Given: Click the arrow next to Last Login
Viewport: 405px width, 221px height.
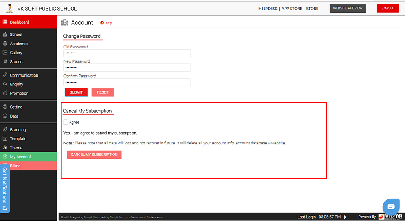Looking at the screenshot, I should tap(345, 217).
